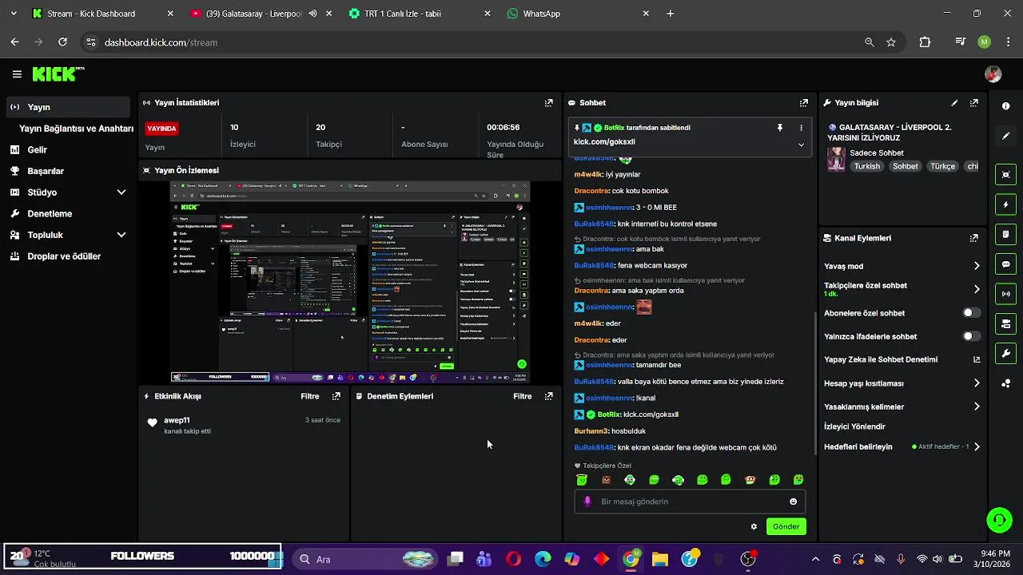Insert the brown angry cat emote
Image resolution: width=1023 pixels, height=575 pixels.
point(606,480)
